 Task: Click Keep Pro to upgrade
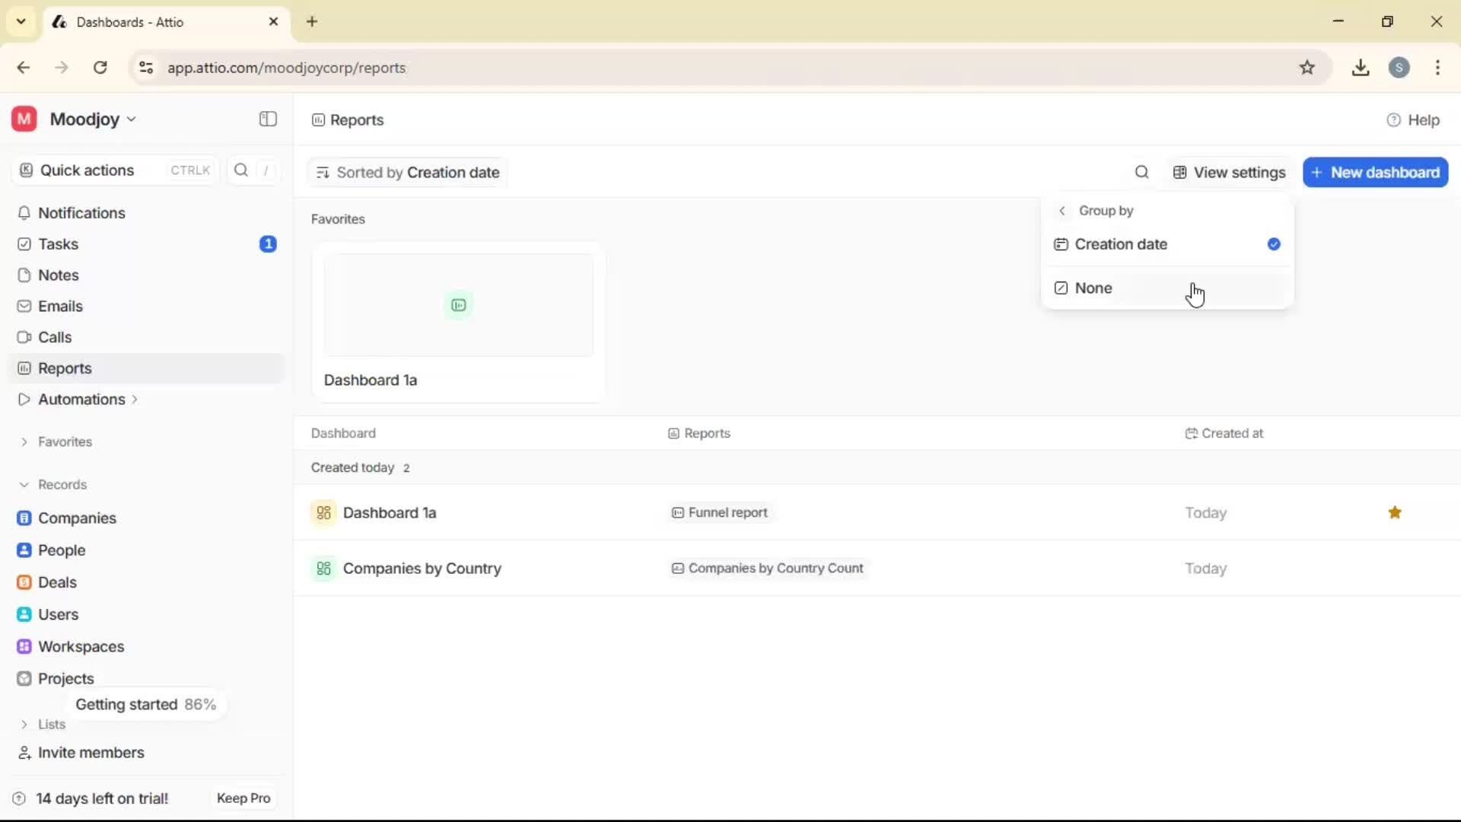point(243,798)
